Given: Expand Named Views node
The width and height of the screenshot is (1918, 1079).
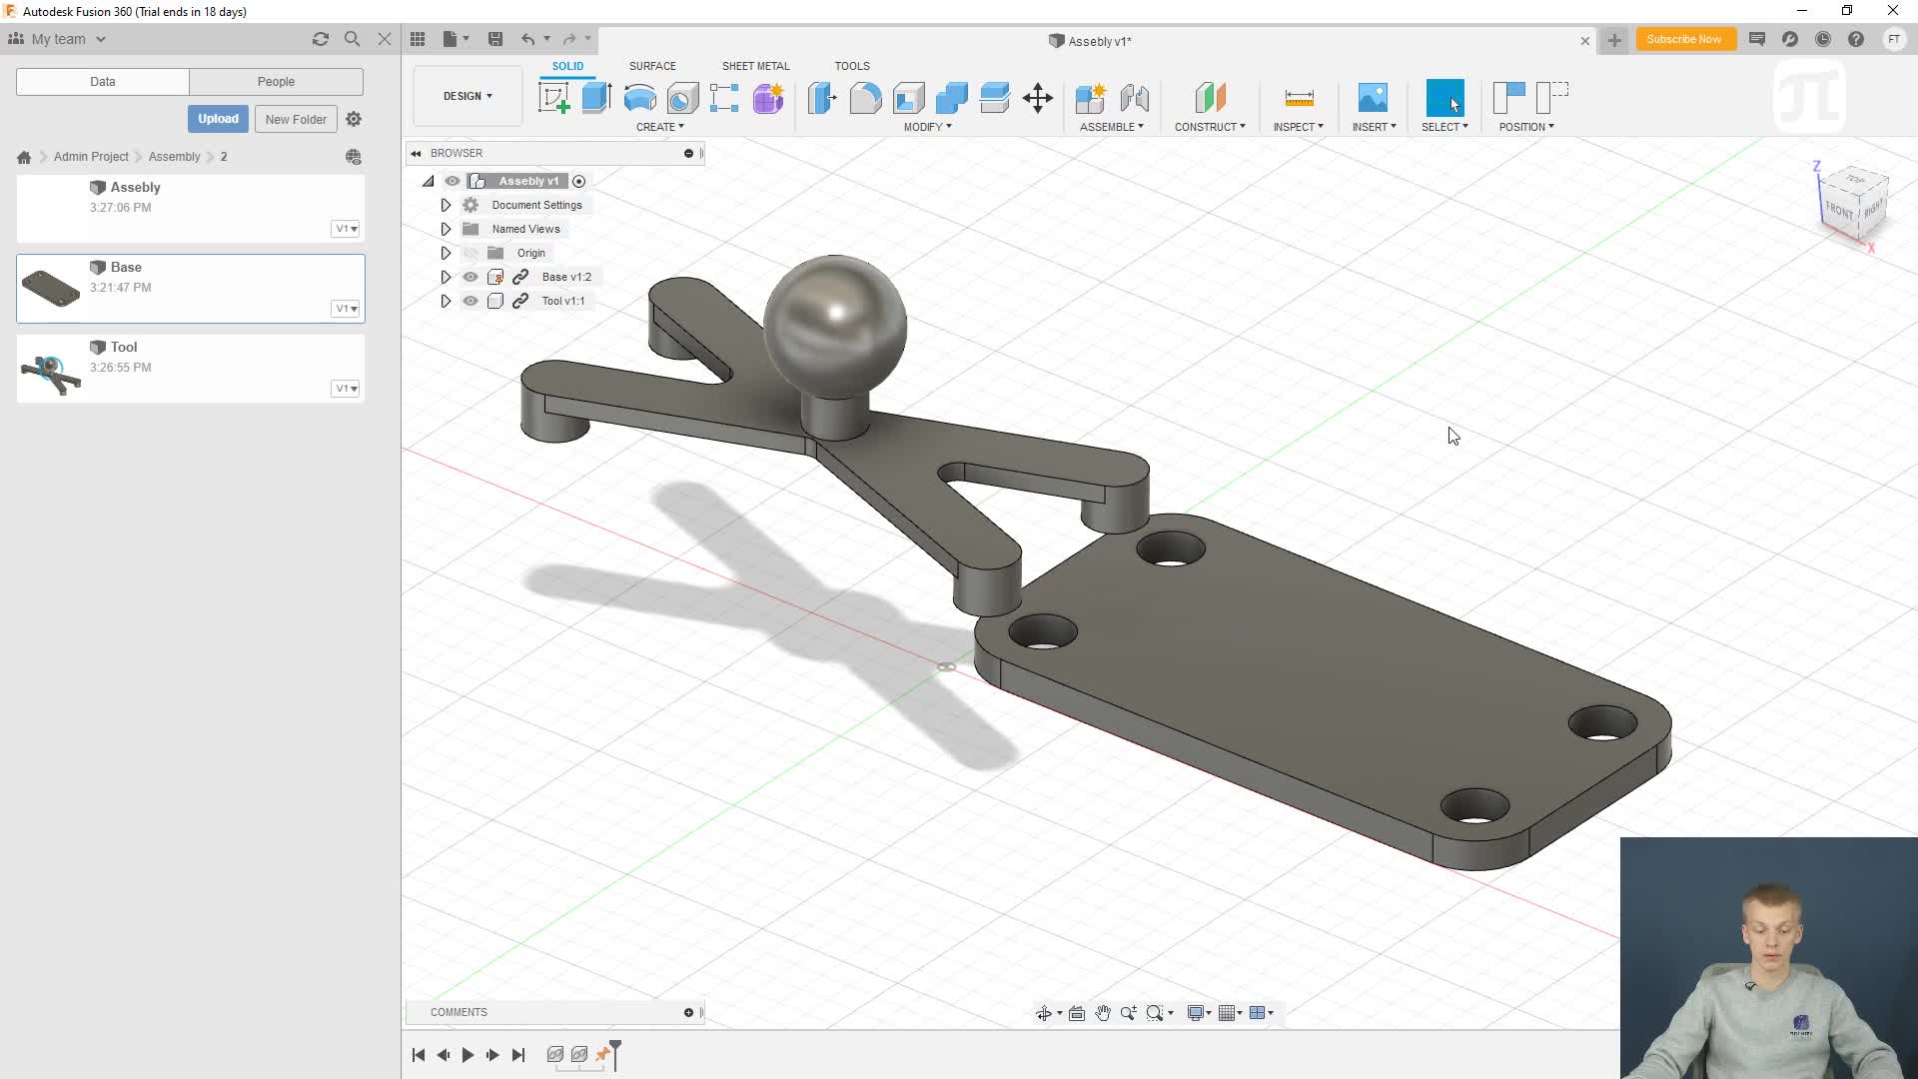Looking at the screenshot, I should 446,229.
